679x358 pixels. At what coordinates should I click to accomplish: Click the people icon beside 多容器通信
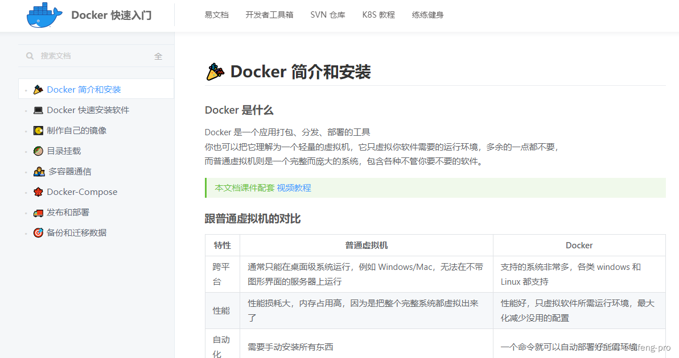(39, 172)
